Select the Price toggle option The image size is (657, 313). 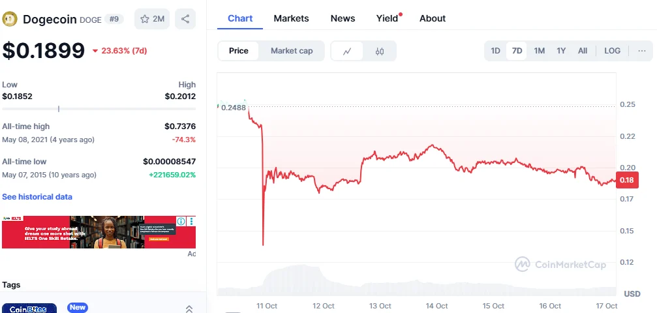click(238, 51)
